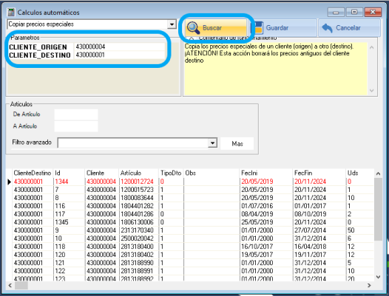This screenshot has width=389, height=296.
Task: Select article cell 1800083644
Action: 138,198
